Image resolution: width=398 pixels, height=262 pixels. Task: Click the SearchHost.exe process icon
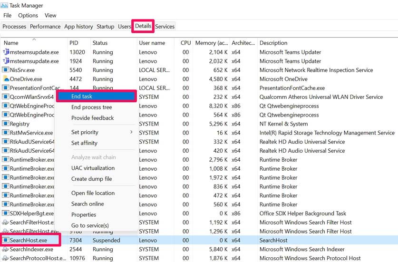click(6, 240)
